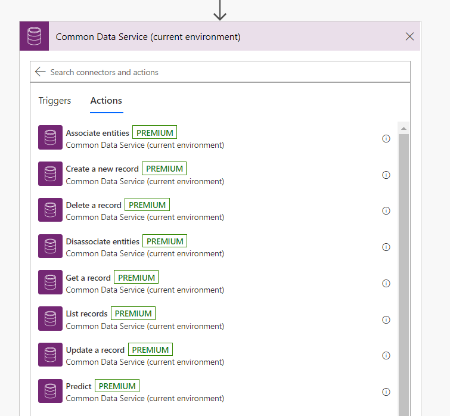Select the Disassociate entities action

coord(103,241)
